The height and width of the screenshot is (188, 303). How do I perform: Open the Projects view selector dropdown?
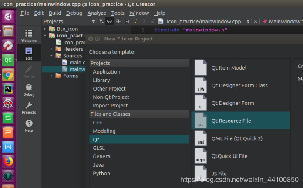[93, 21]
